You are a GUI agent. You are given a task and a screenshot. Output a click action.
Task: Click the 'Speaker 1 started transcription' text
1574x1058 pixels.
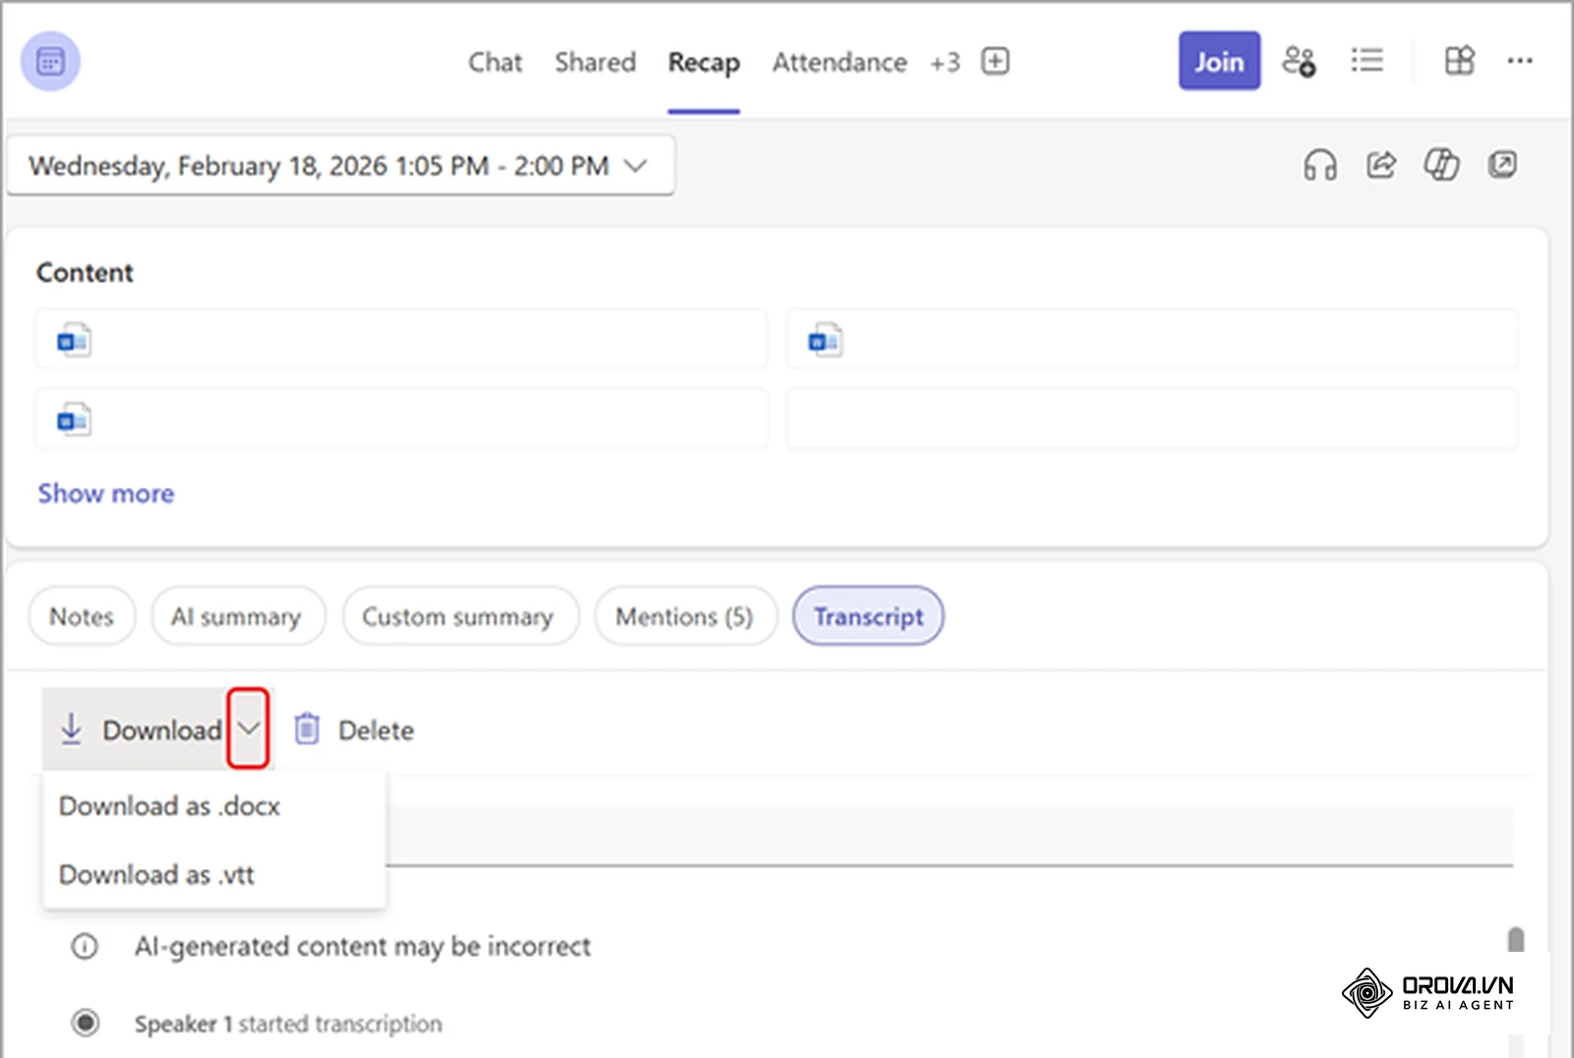coord(288,1024)
